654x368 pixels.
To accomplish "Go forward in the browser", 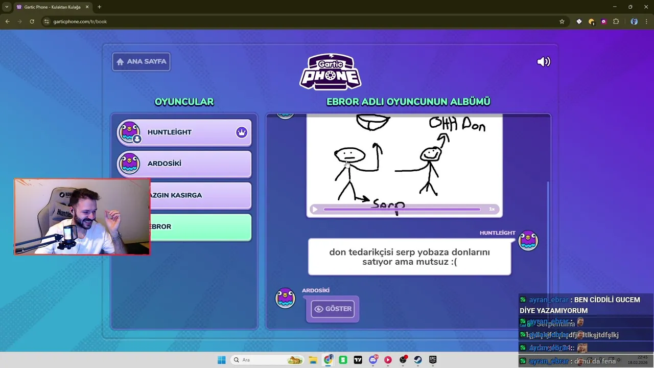I will tap(19, 21).
